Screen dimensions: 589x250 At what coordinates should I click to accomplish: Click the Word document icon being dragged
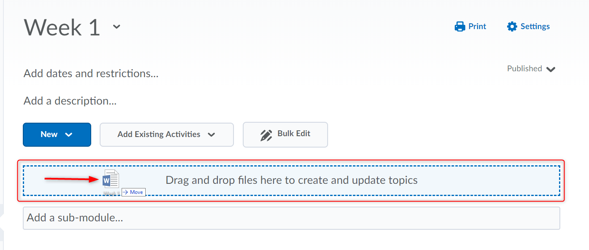click(x=111, y=180)
